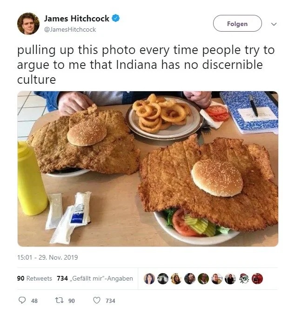Open the @JamesHitchcock handle link
The image size is (295, 315).
click(70, 29)
